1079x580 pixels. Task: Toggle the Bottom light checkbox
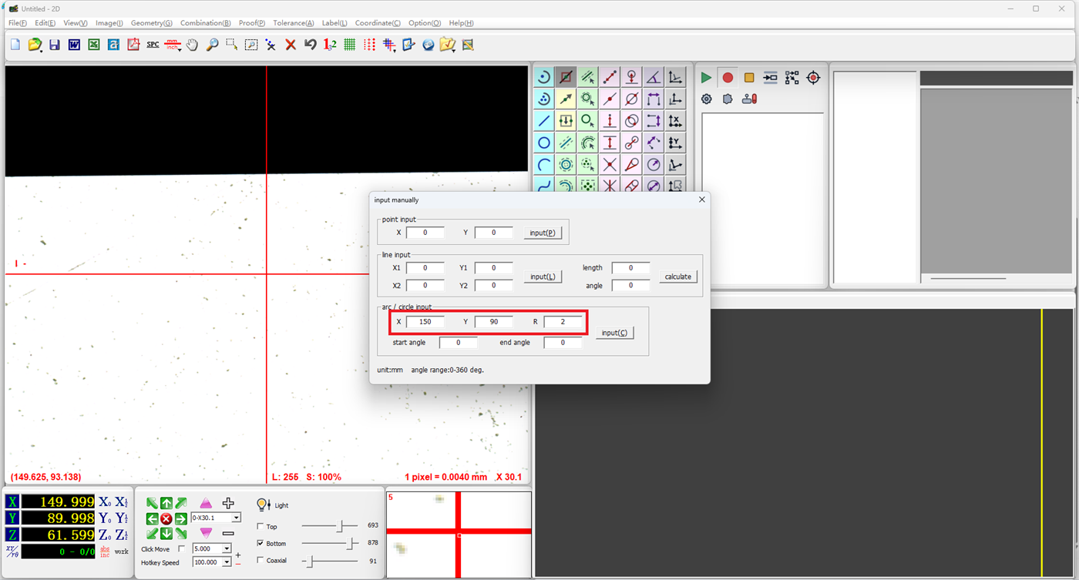point(261,544)
